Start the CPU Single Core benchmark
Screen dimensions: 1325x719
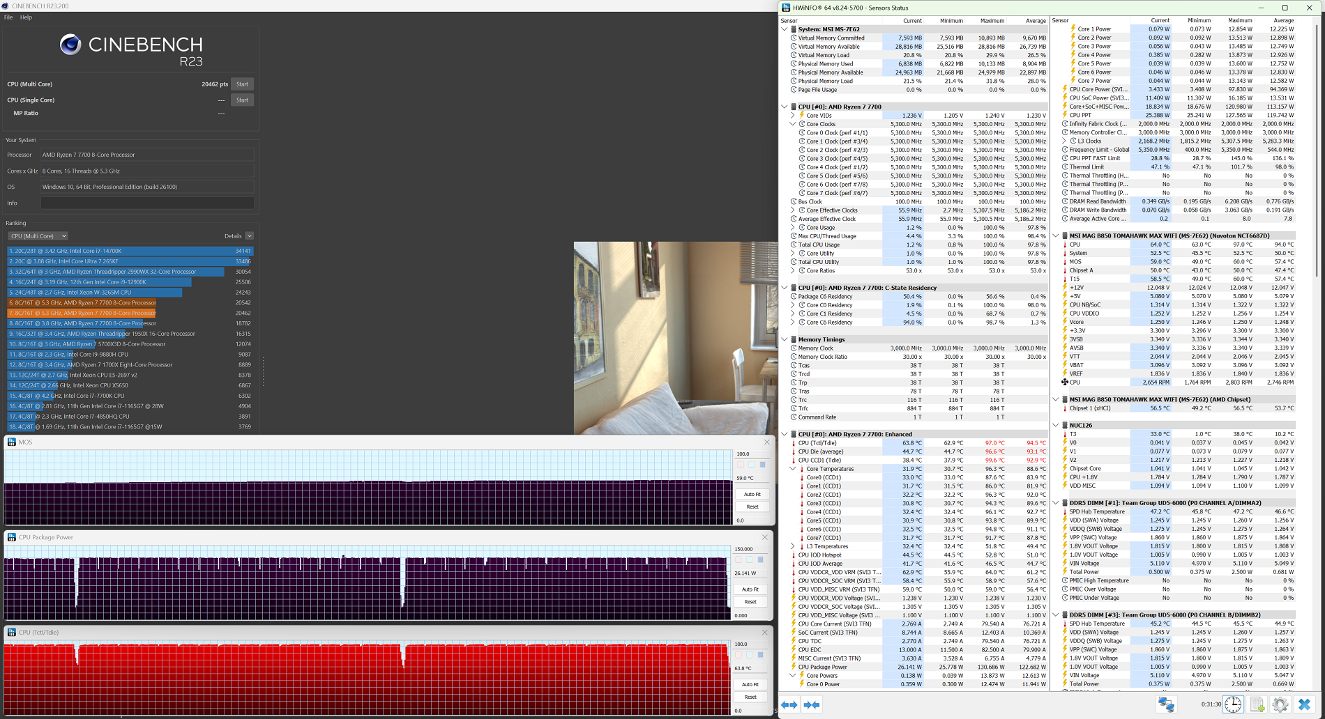[242, 100]
